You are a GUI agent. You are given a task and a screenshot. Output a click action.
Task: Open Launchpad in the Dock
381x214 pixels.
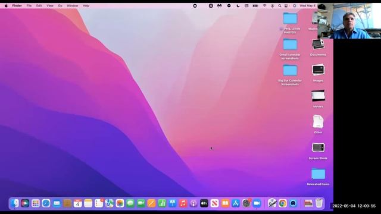pyautogui.click(x=36, y=203)
